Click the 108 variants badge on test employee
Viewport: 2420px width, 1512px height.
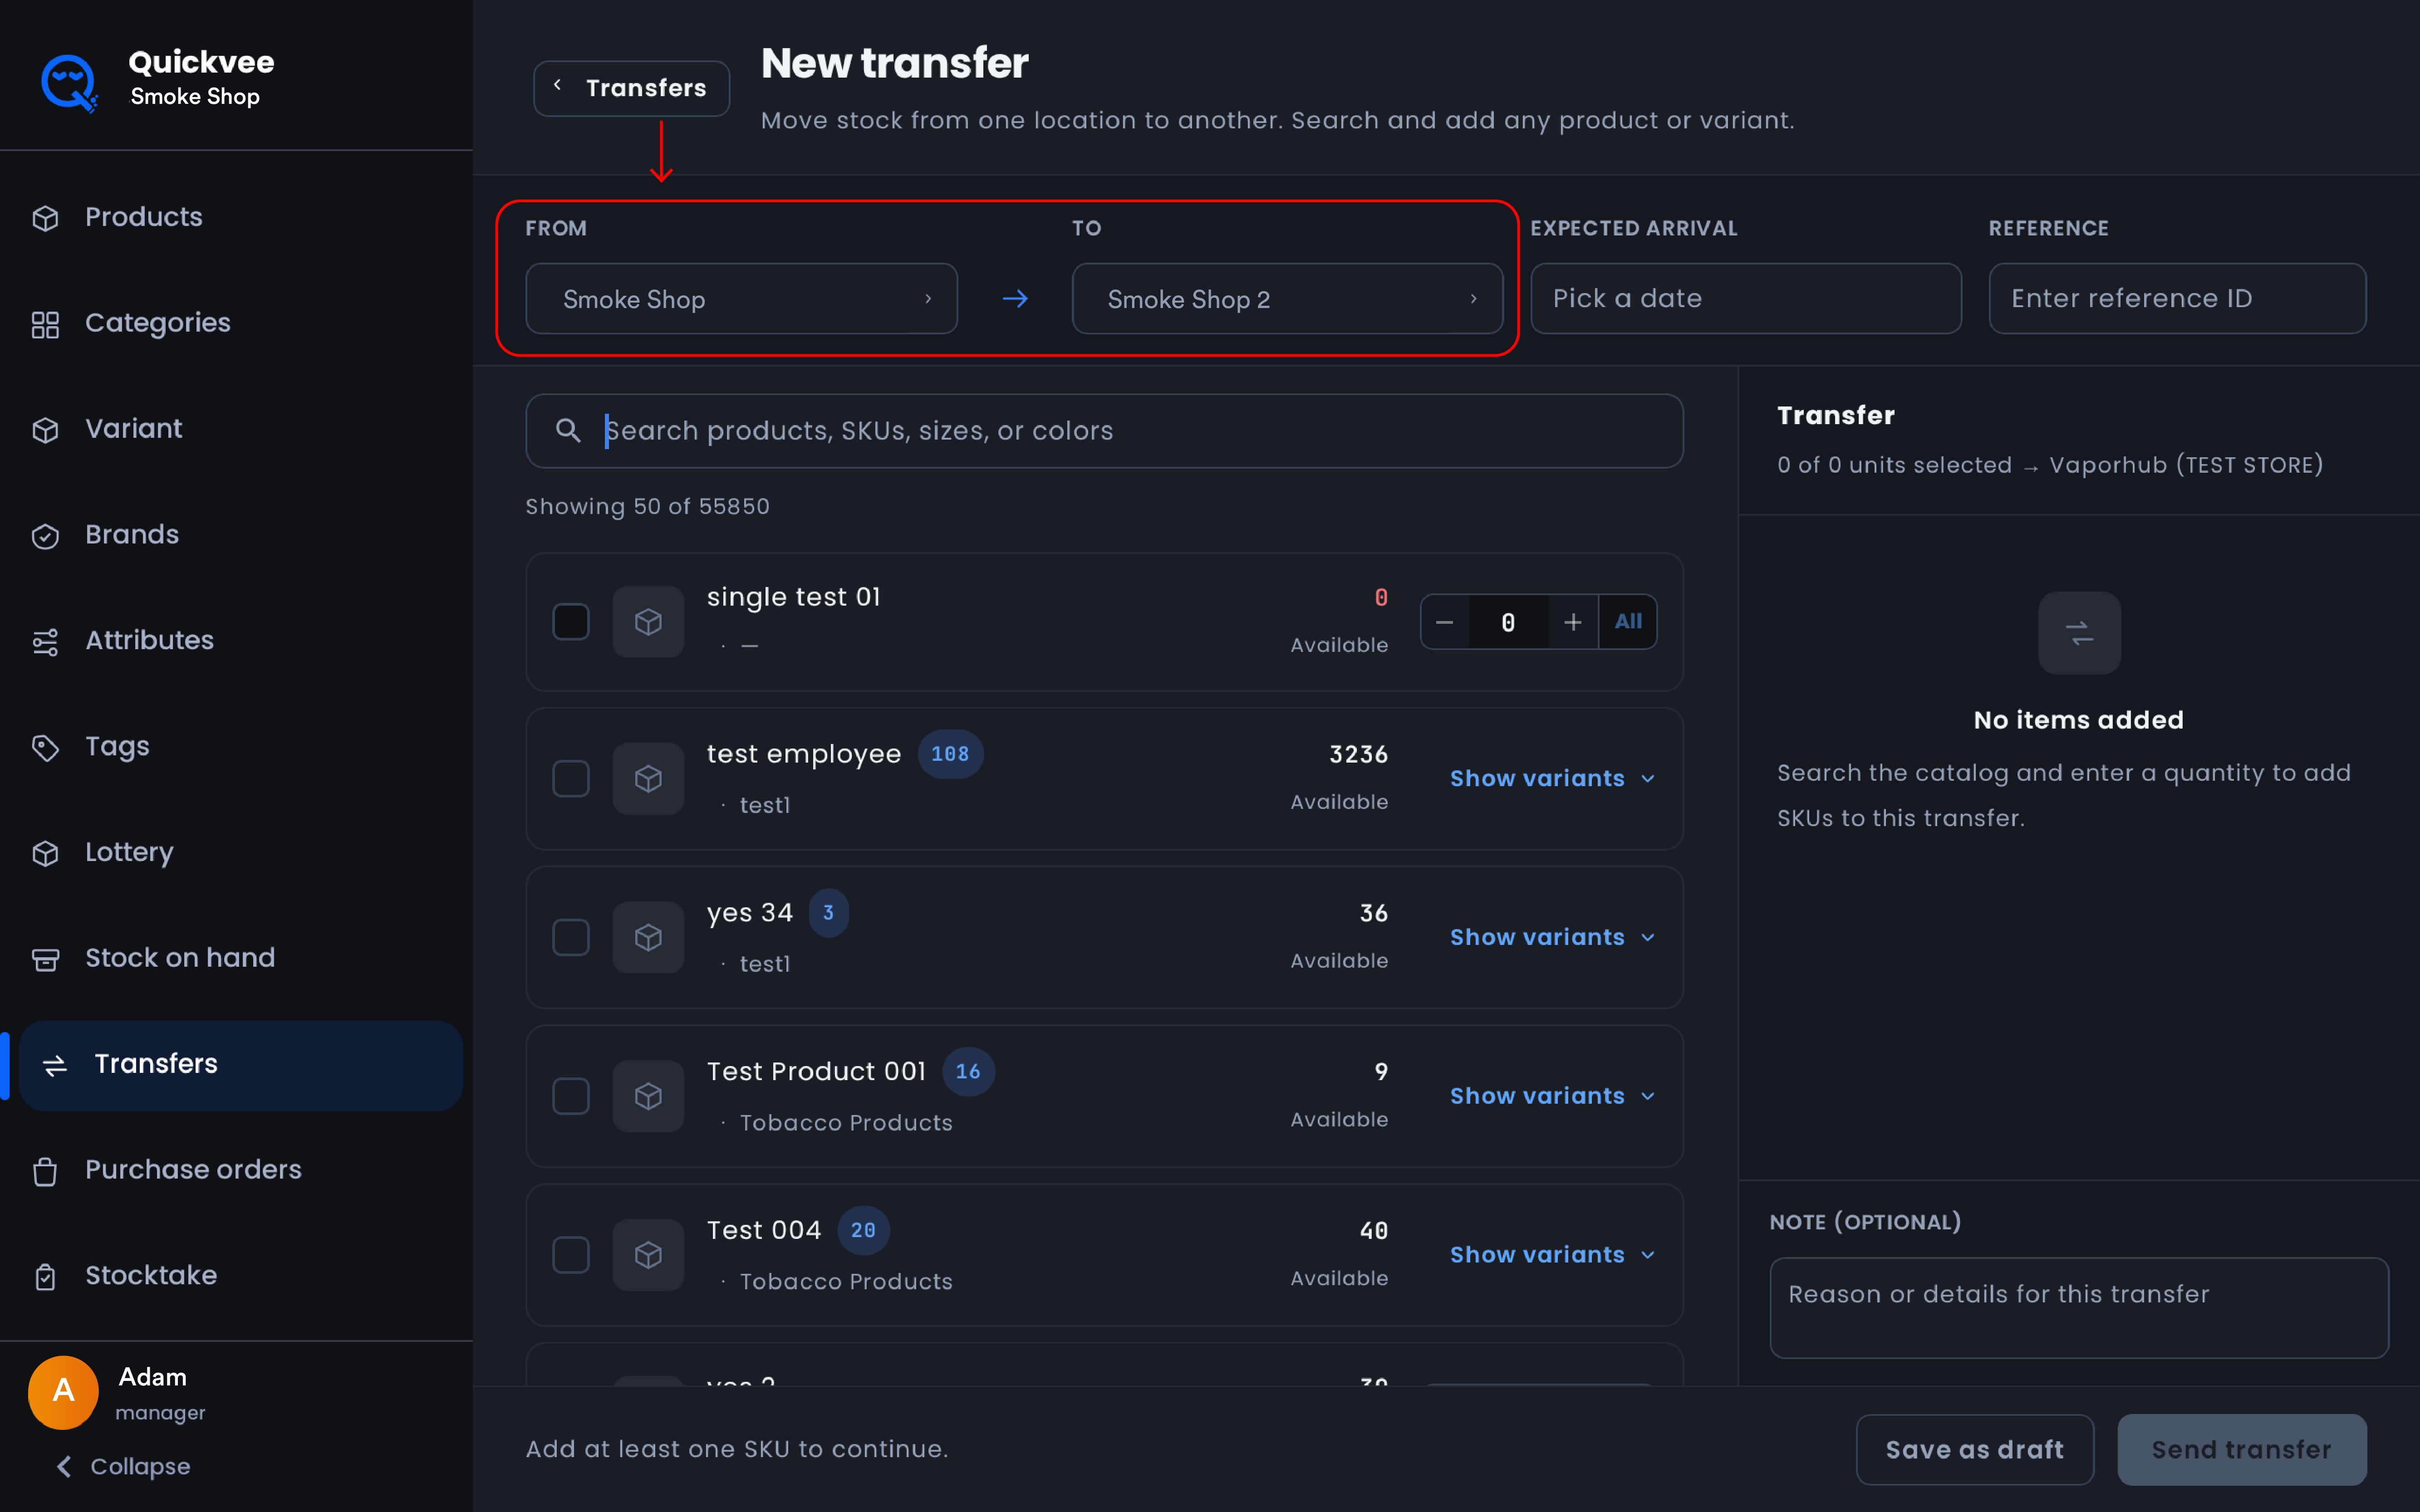950,754
